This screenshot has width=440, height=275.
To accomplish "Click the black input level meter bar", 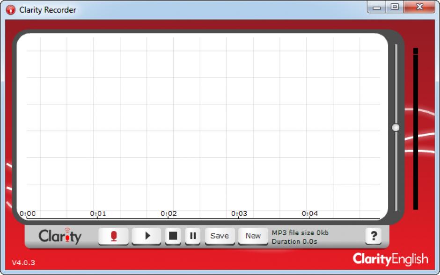I will pyautogui.click(x=416, y=129).
